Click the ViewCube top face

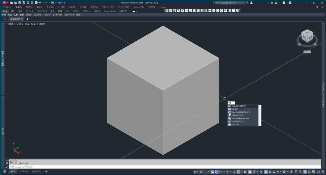(x=307, y=33)
